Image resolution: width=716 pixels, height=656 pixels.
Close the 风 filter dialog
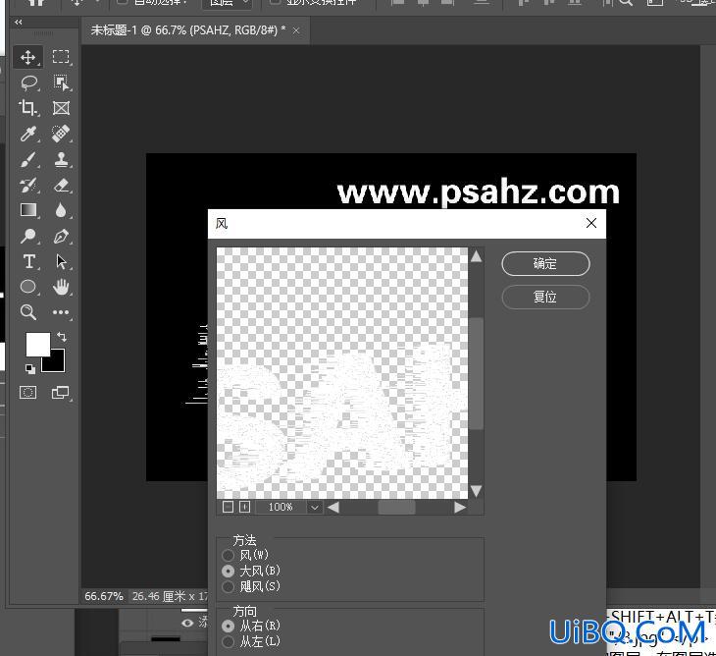coord(591,223)
